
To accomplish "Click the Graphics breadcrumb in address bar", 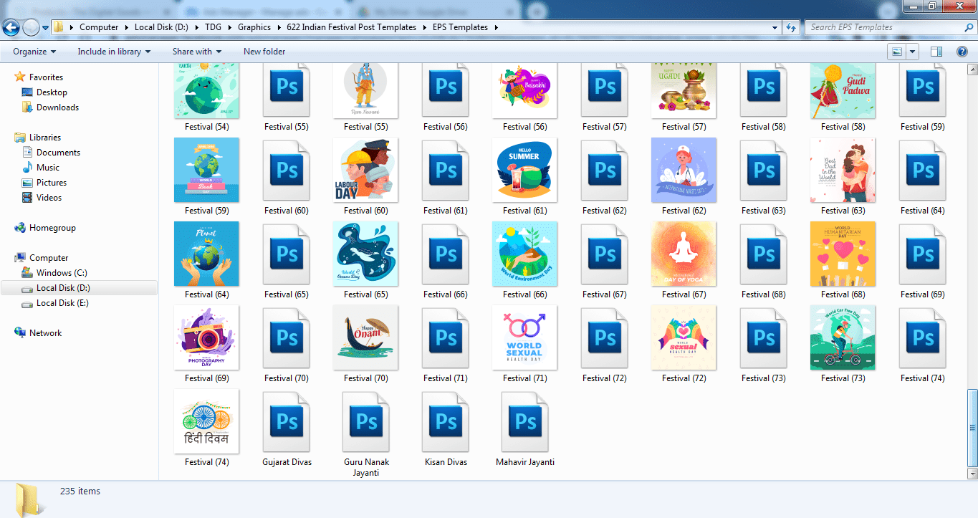I will (x=254, y=27).
